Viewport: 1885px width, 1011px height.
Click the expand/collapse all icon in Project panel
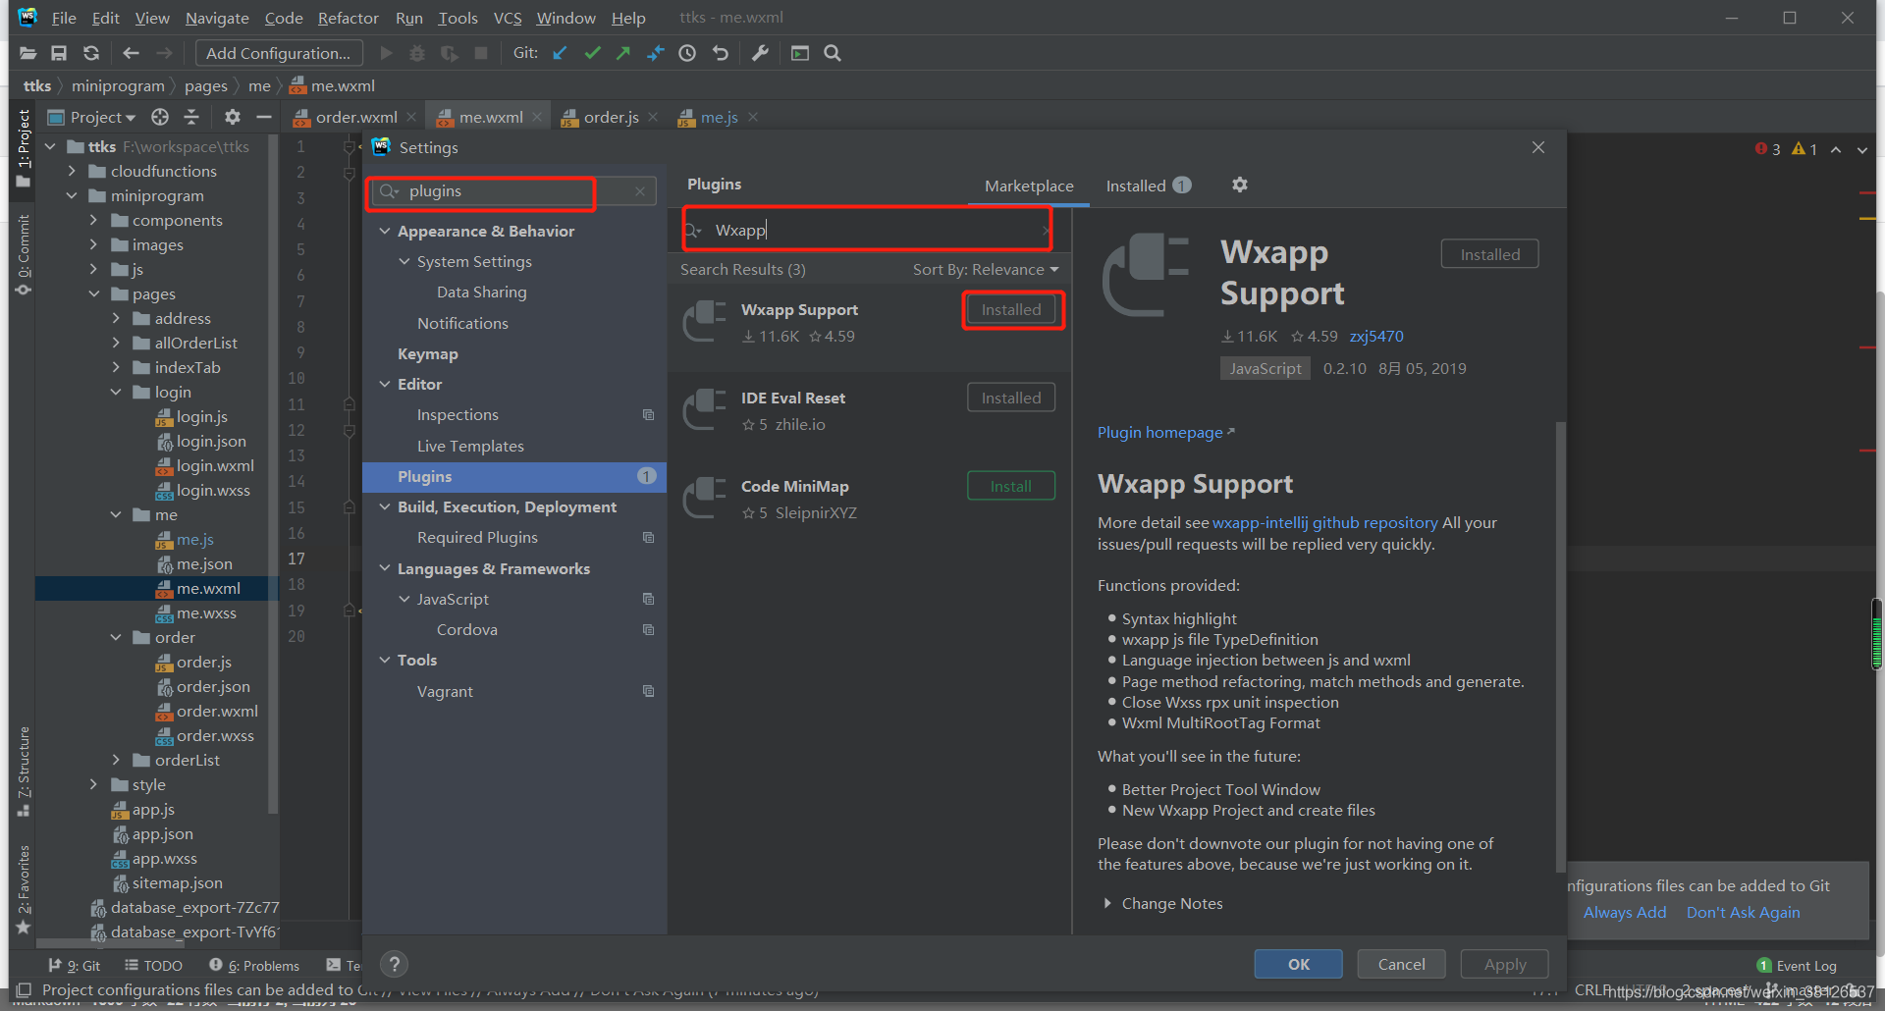point(191,117)
